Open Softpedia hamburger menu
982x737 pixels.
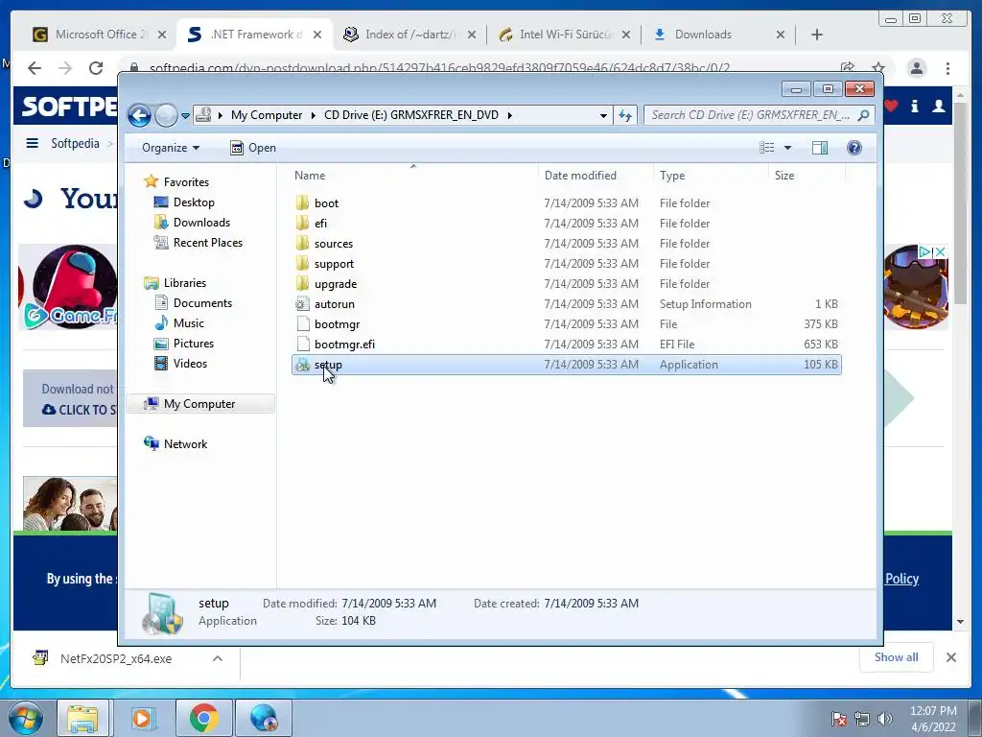pyautogui.click(x=32, y=144)
